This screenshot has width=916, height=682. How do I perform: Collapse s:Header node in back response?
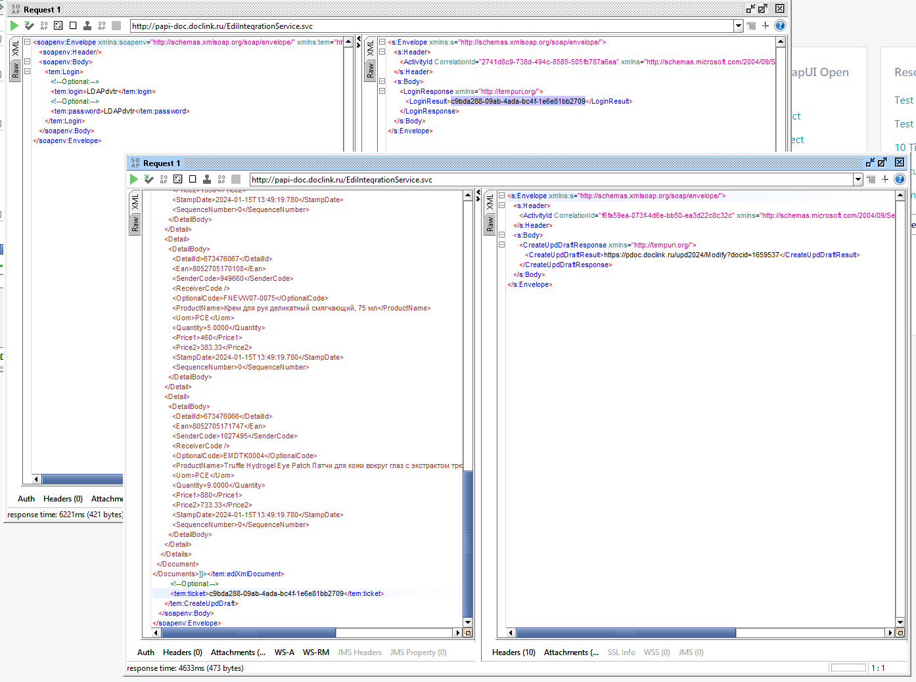382,52
